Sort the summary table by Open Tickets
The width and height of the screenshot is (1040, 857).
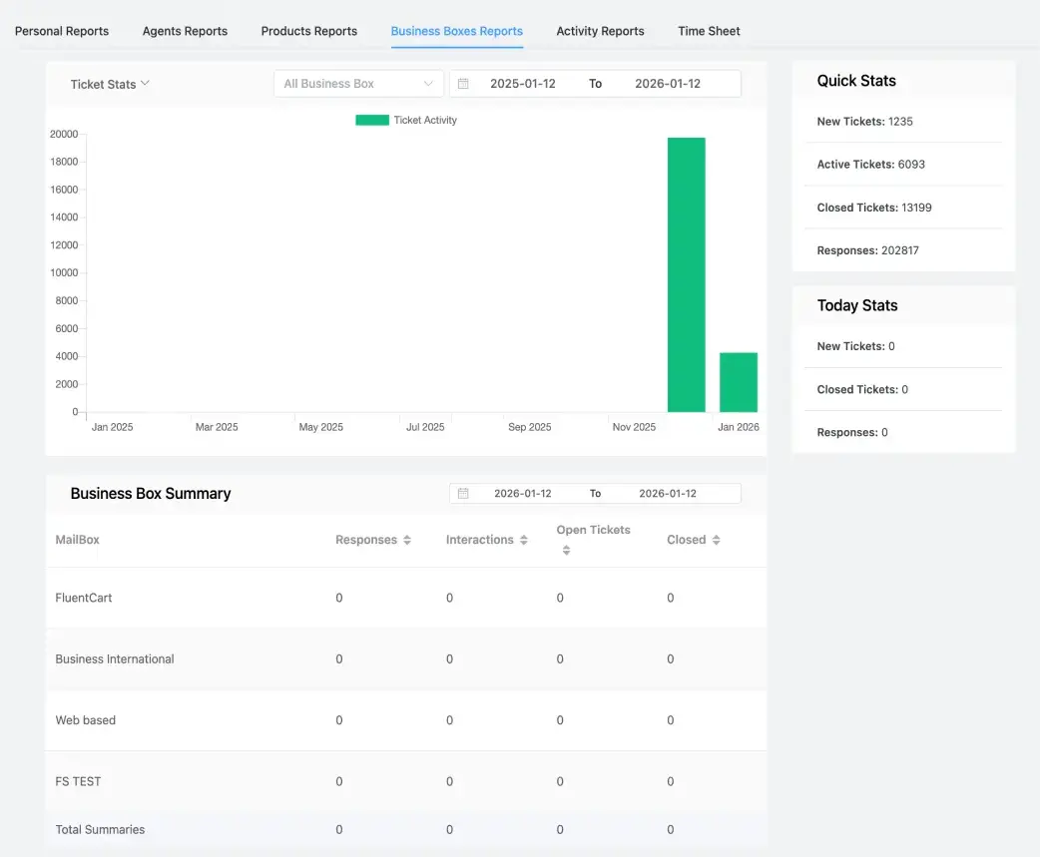566,548
